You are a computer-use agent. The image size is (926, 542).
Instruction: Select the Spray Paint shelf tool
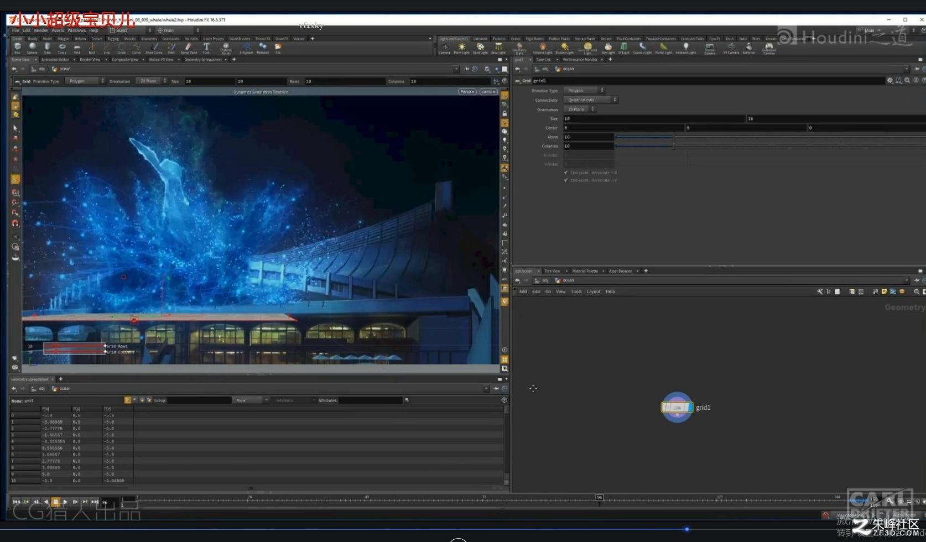pos(189,49)
